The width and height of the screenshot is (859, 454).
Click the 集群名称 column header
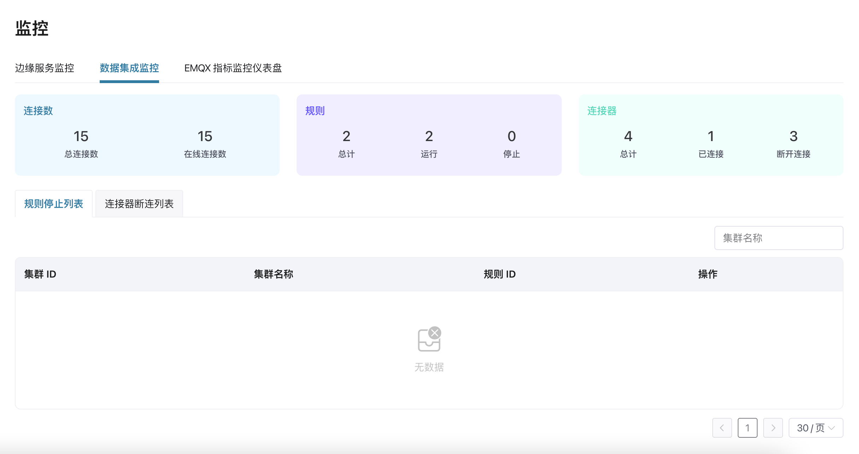274,274
